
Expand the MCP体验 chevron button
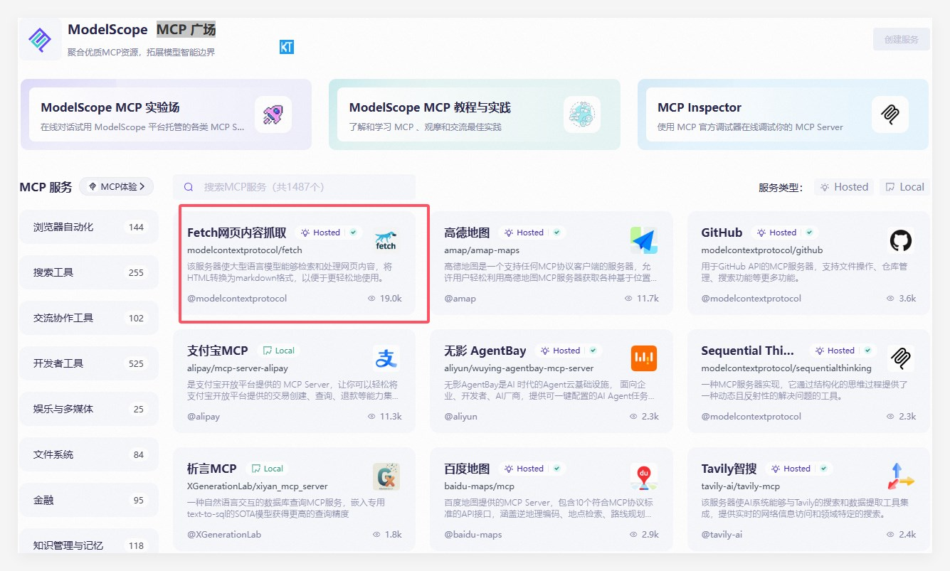(117, 186)
